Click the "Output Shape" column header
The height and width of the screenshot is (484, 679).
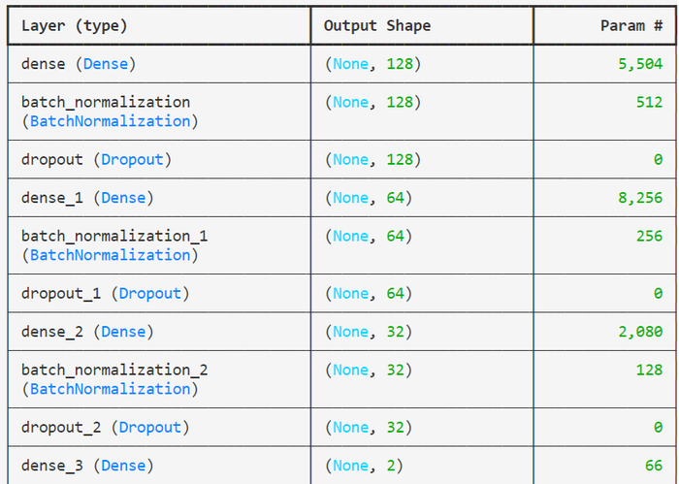(377, 26)
